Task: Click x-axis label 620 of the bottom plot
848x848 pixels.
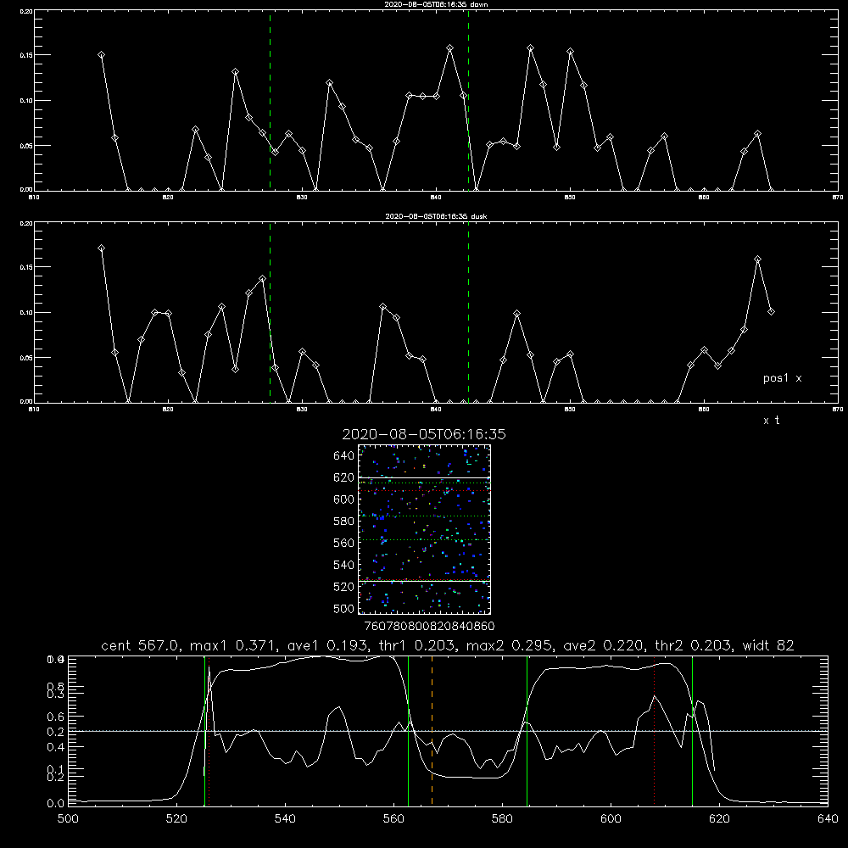Action: tap(719, 819)
